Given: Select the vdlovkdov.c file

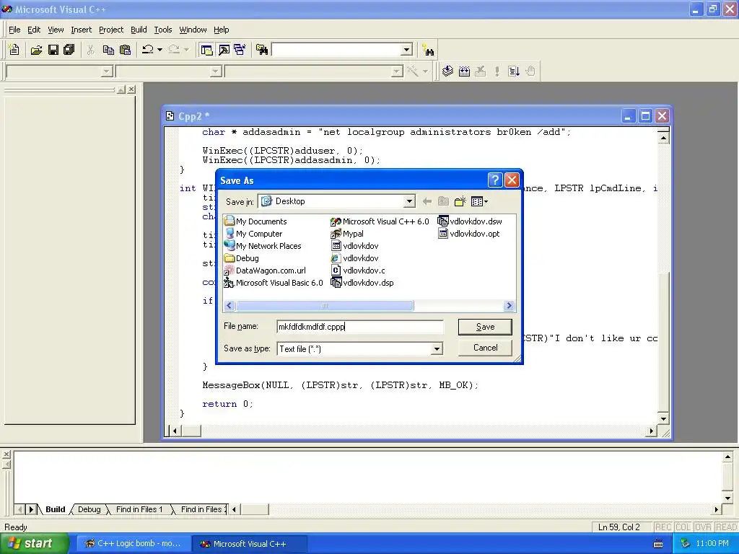Looking at the screenshot, I should pyautogui.click(x=358, y=271).
